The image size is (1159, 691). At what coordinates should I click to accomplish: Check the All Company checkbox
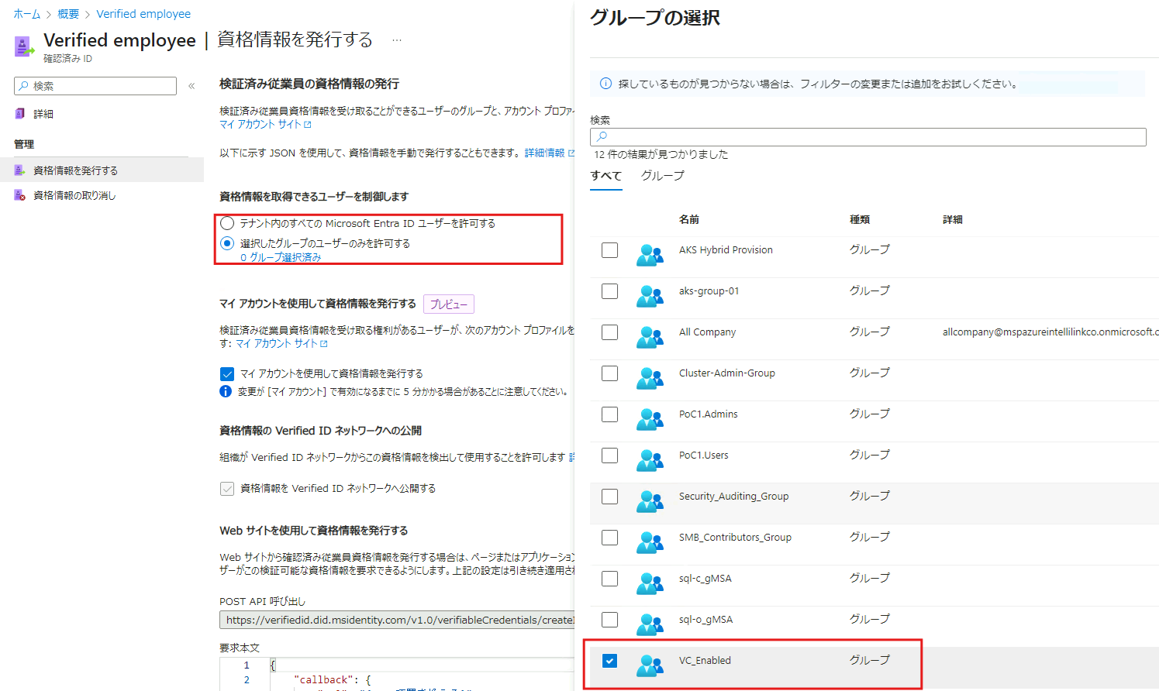[610, 332]
